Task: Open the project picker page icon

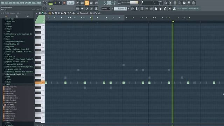Action: [x=156, y=9]
